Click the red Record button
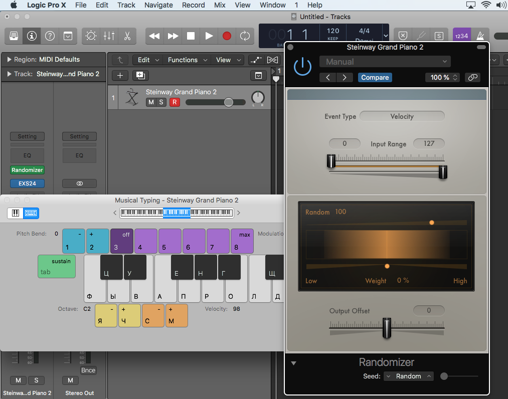 coord(227,36)
